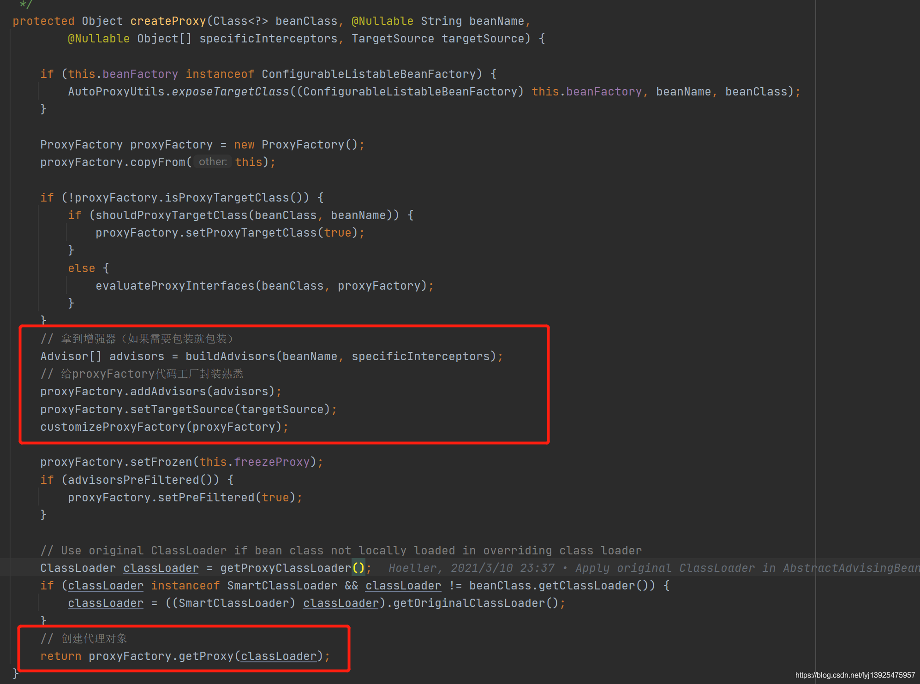Click the isProxyTargetClass method call
Image resolution: width=920 pixels, height=684 pixels.
[x=227, y=198]
